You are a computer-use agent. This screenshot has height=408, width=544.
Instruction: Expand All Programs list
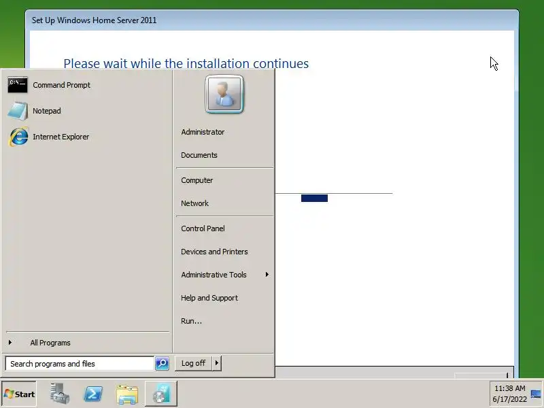(50, 343)
